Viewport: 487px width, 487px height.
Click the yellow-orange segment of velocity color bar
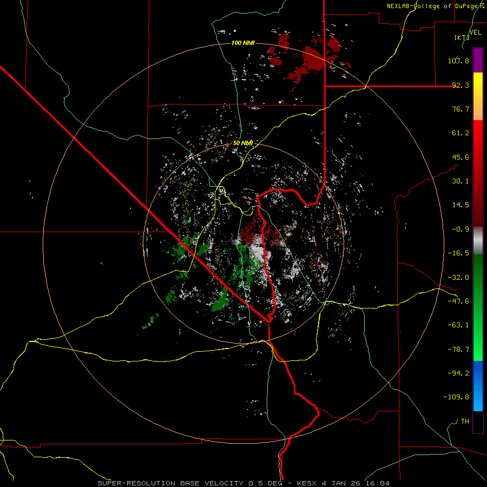478,96
